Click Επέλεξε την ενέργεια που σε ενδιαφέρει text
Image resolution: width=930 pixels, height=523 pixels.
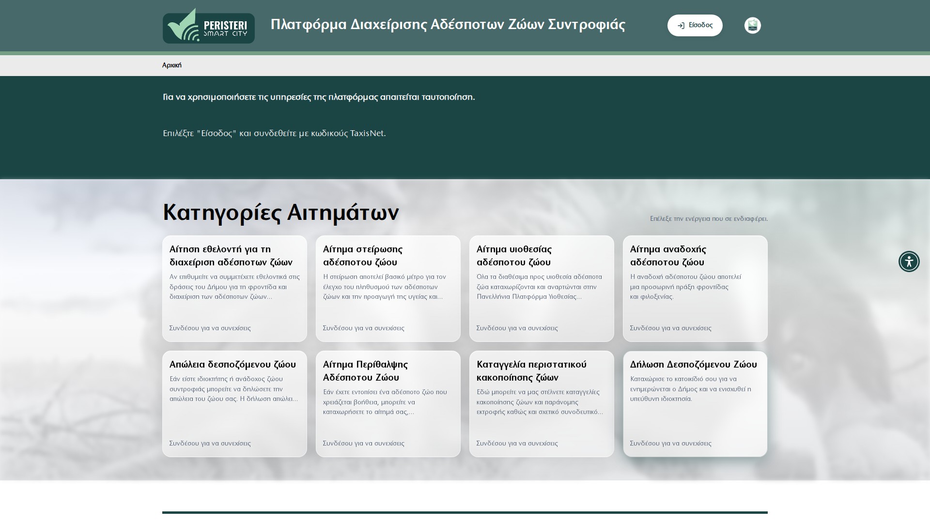(x=709, y=219)
